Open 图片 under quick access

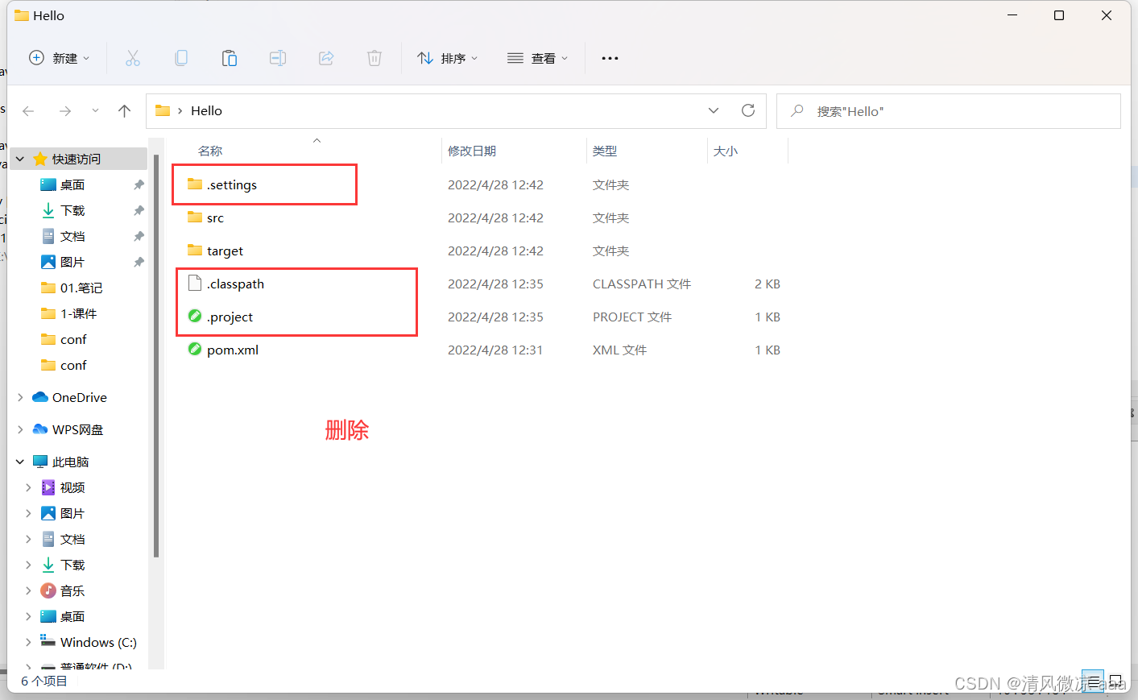tap(72, 262)
